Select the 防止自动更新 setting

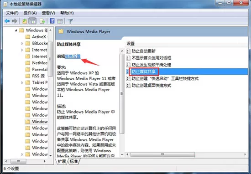[144, 51]
